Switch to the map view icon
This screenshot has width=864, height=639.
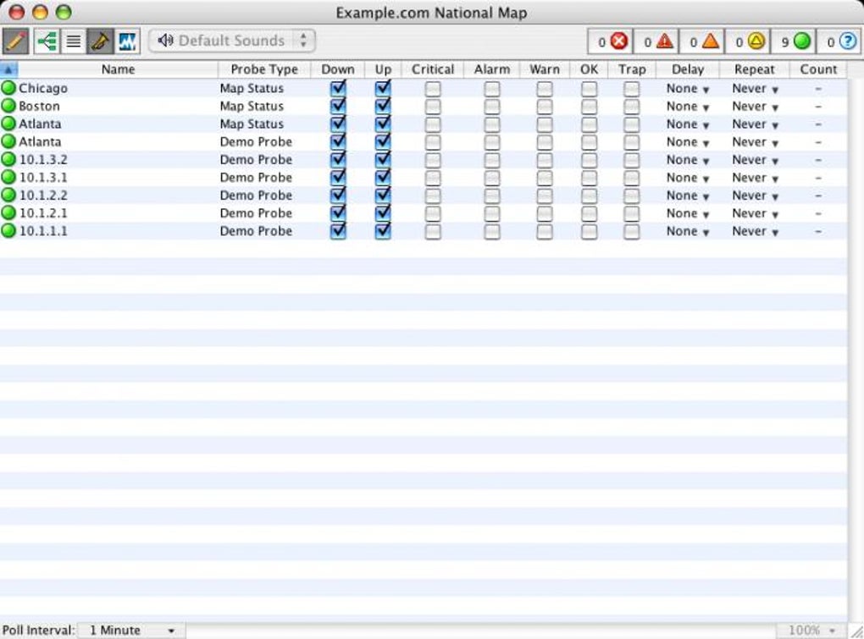[x=47, y=41]
